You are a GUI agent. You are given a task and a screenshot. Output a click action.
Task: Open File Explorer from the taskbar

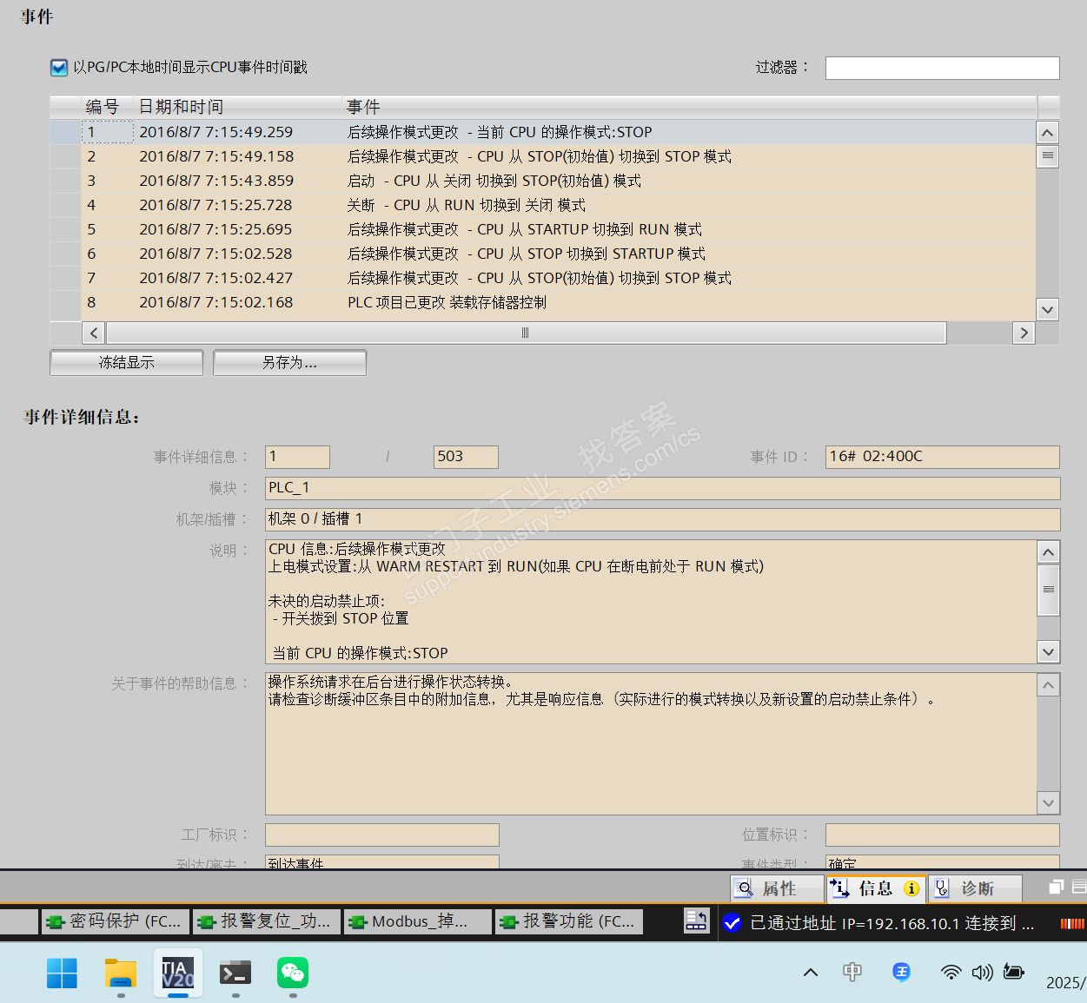pyautogui.click(x=121, y=973)
